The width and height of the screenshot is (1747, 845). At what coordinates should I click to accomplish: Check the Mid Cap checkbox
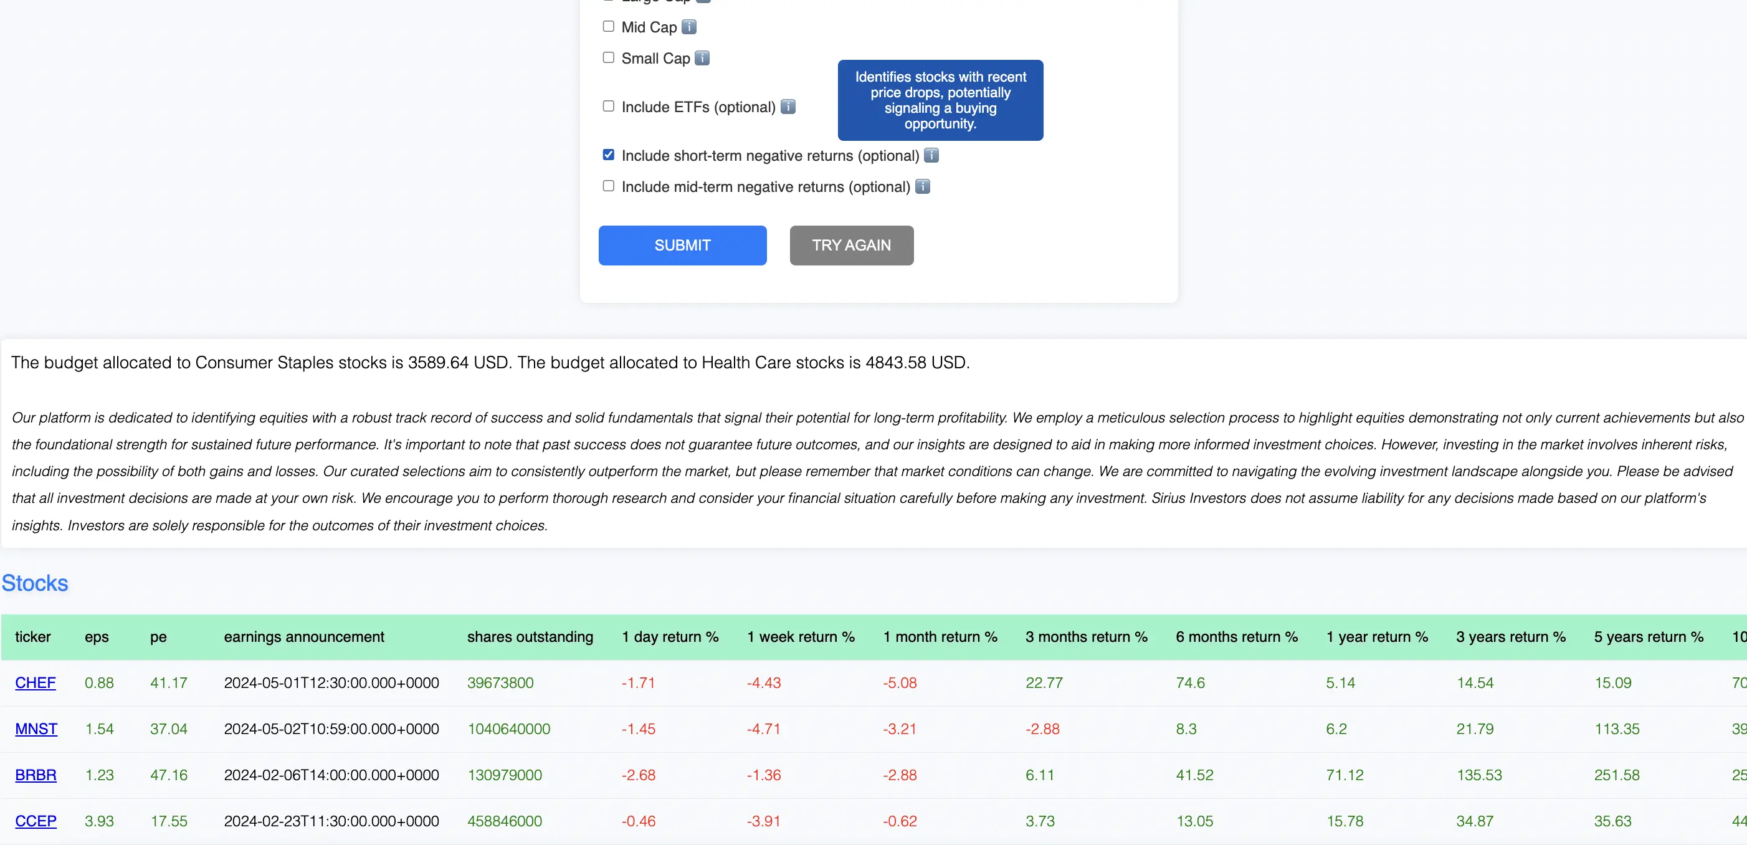608,26
